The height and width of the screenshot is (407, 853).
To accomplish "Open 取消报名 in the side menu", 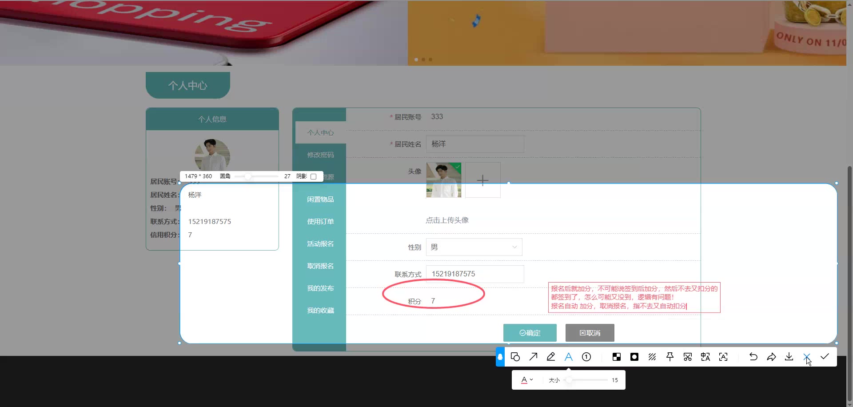I will coord(320,266).
